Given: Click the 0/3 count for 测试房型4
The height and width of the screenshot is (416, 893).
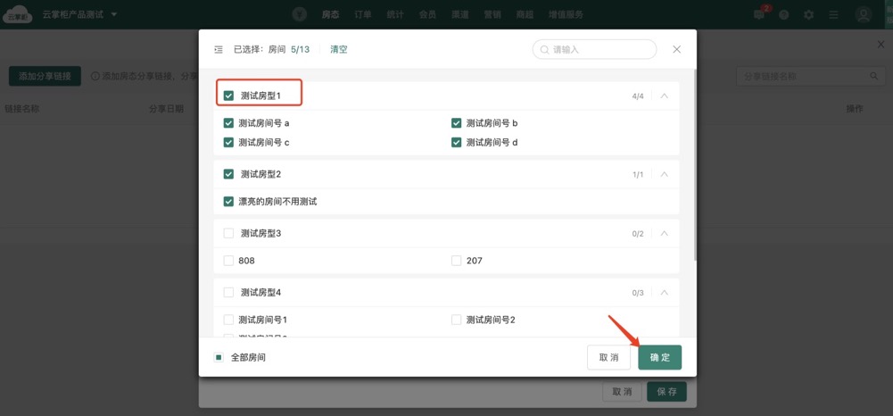Looking at the screenshot, I should [638, 293].
